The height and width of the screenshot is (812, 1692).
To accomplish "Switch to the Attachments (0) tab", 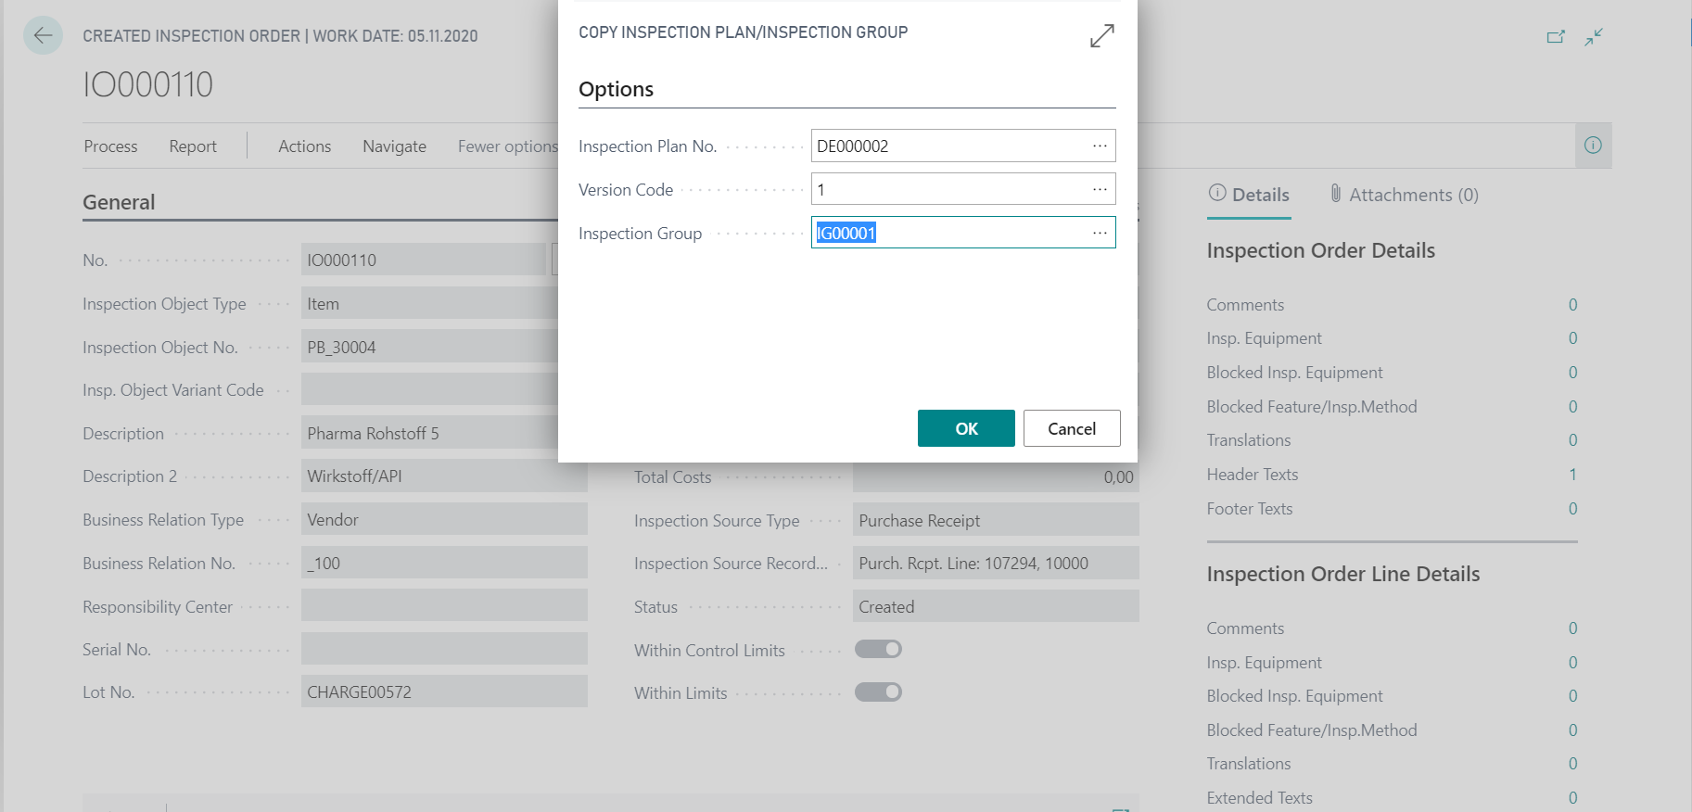I will pos(1404,195).
